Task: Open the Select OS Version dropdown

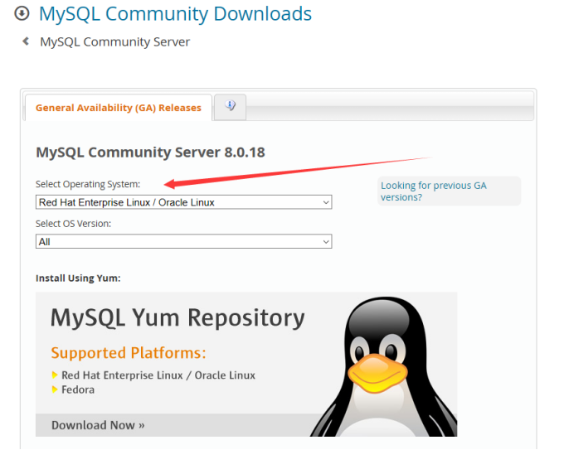Action: [184, 241]
